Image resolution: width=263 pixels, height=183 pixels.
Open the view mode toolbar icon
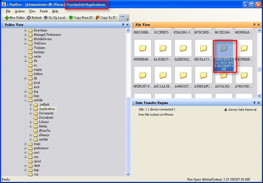(122, 18)
